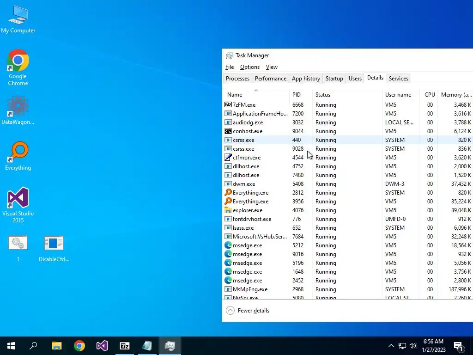Select the Details tab
This screenshot has width=473, height=355.
[375, 78]
